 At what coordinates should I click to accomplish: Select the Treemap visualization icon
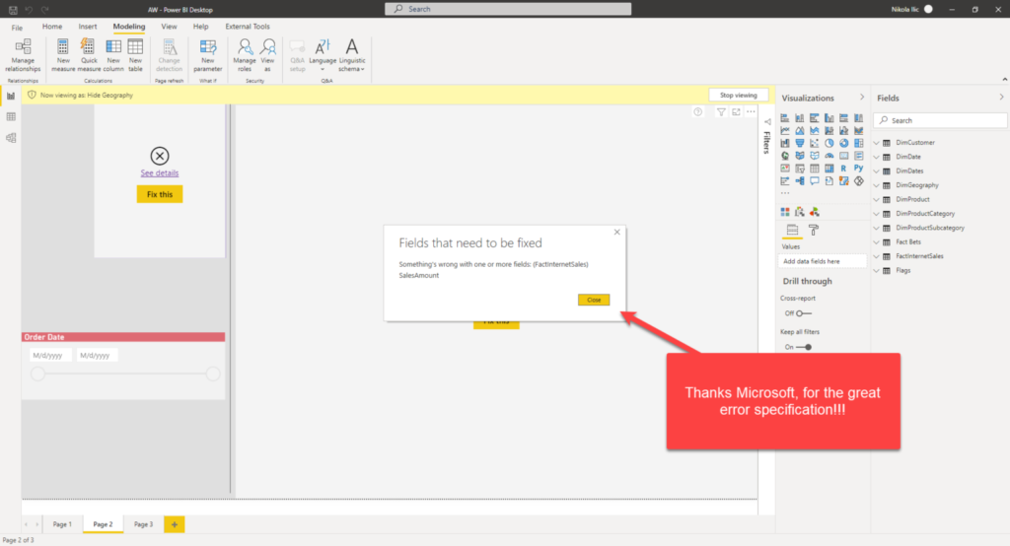859,143
